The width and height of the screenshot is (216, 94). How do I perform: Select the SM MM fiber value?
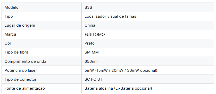coord(92,52)
